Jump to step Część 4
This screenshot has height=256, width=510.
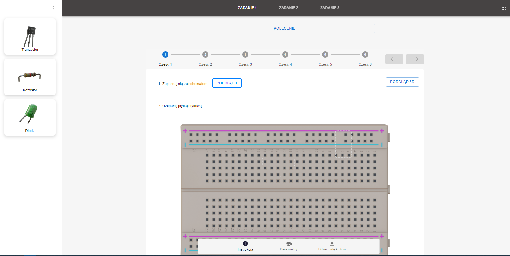(285, 55)
